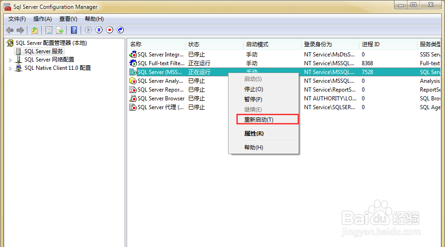Click NT AUTHORITY\LO... login cell

pos(331,98)
